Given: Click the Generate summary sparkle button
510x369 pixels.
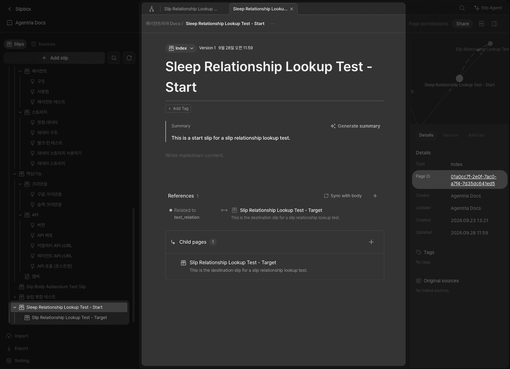Looking at the screenshot, I should coord(355,126).
